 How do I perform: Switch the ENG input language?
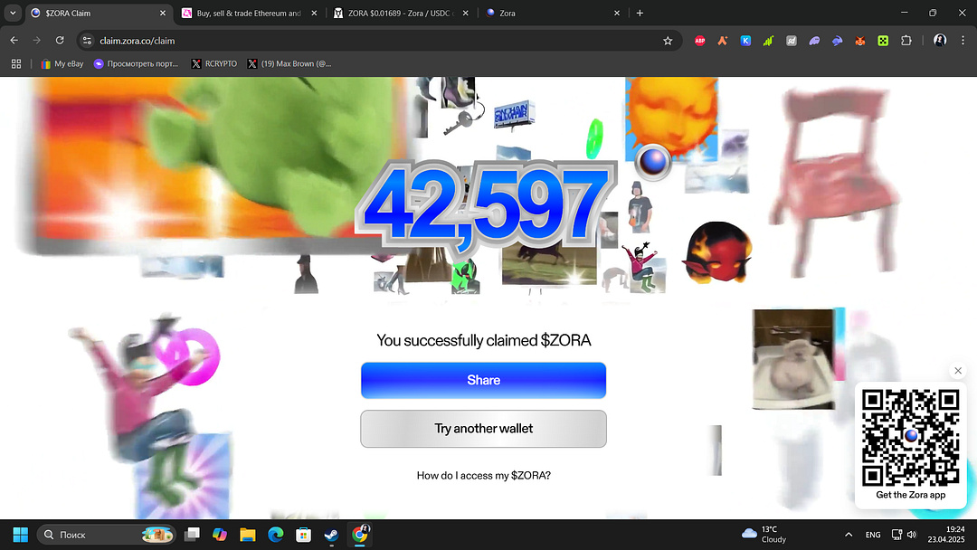point(873,535)
